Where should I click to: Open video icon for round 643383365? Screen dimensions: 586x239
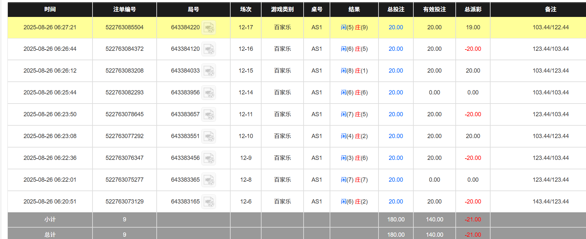[208, 180]
